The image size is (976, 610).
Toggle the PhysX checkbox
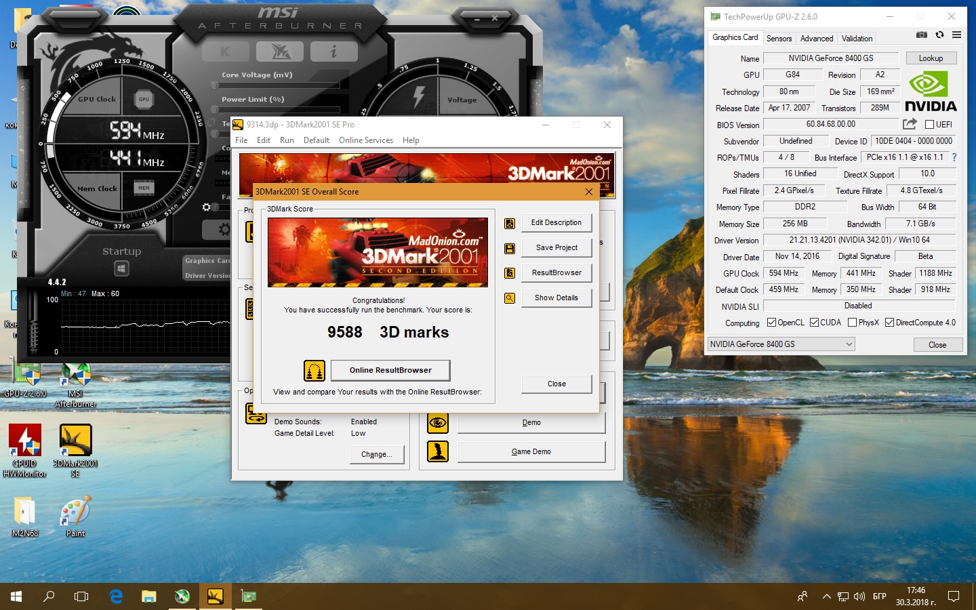pyautogui.click(x=852, y=323)
